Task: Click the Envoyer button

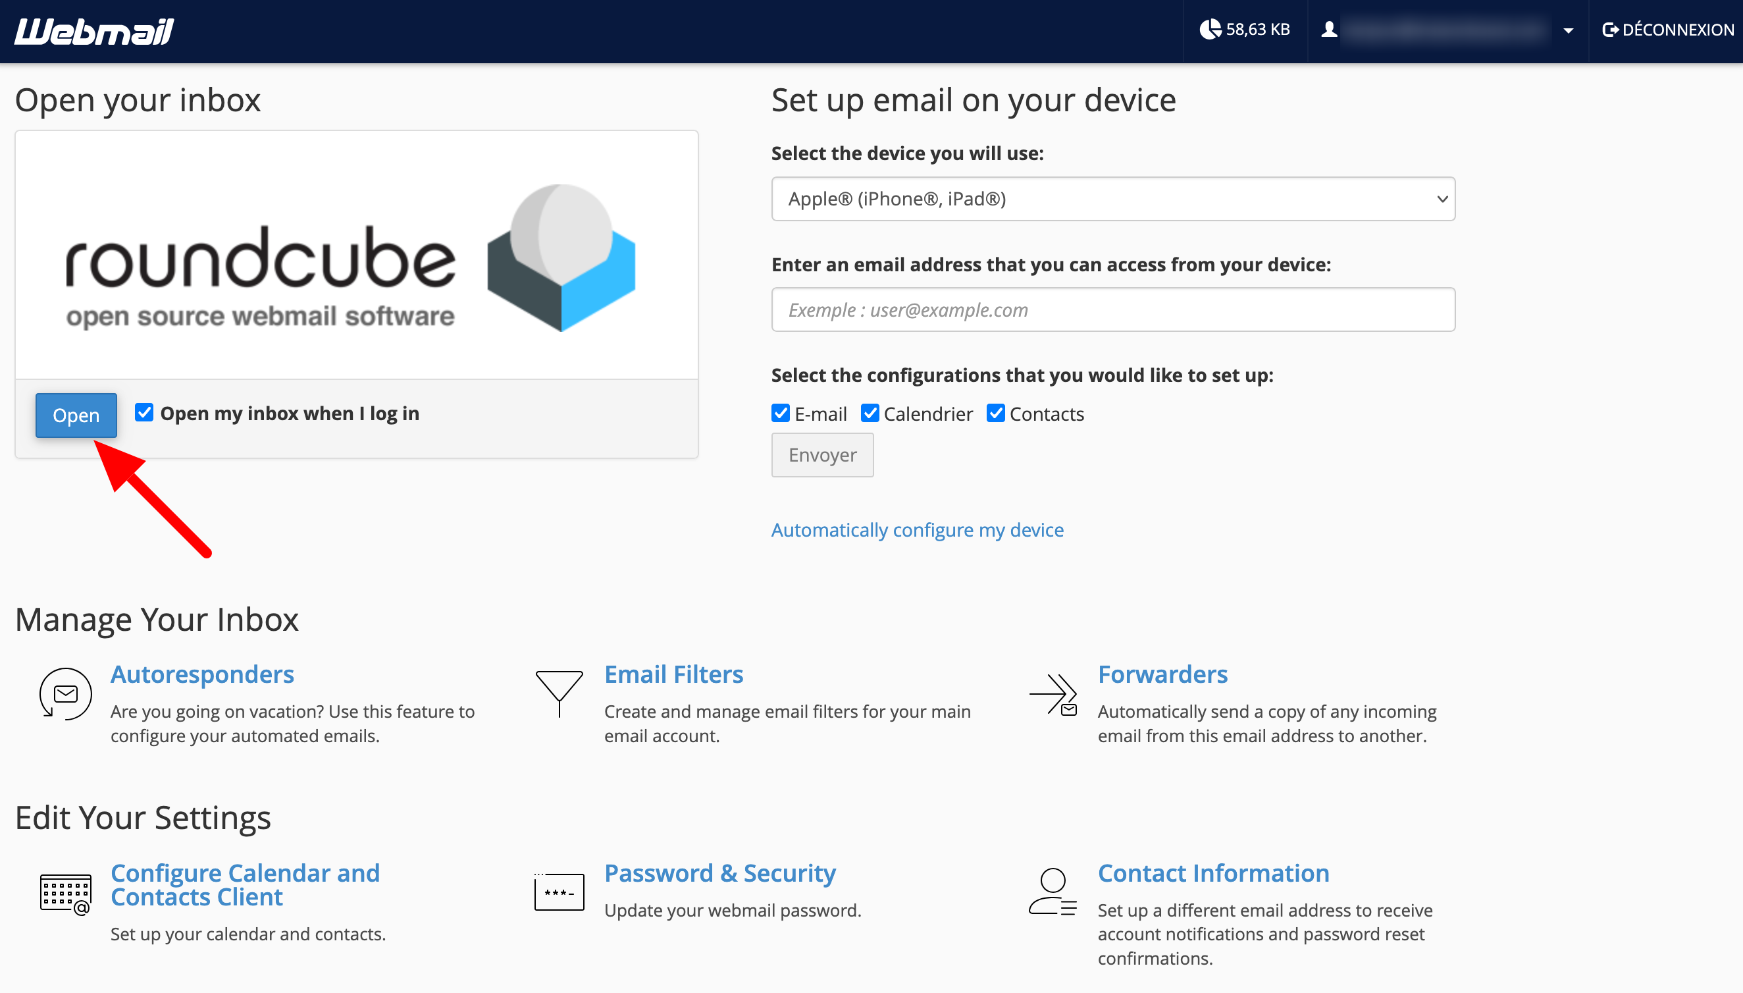Action: 822,455
